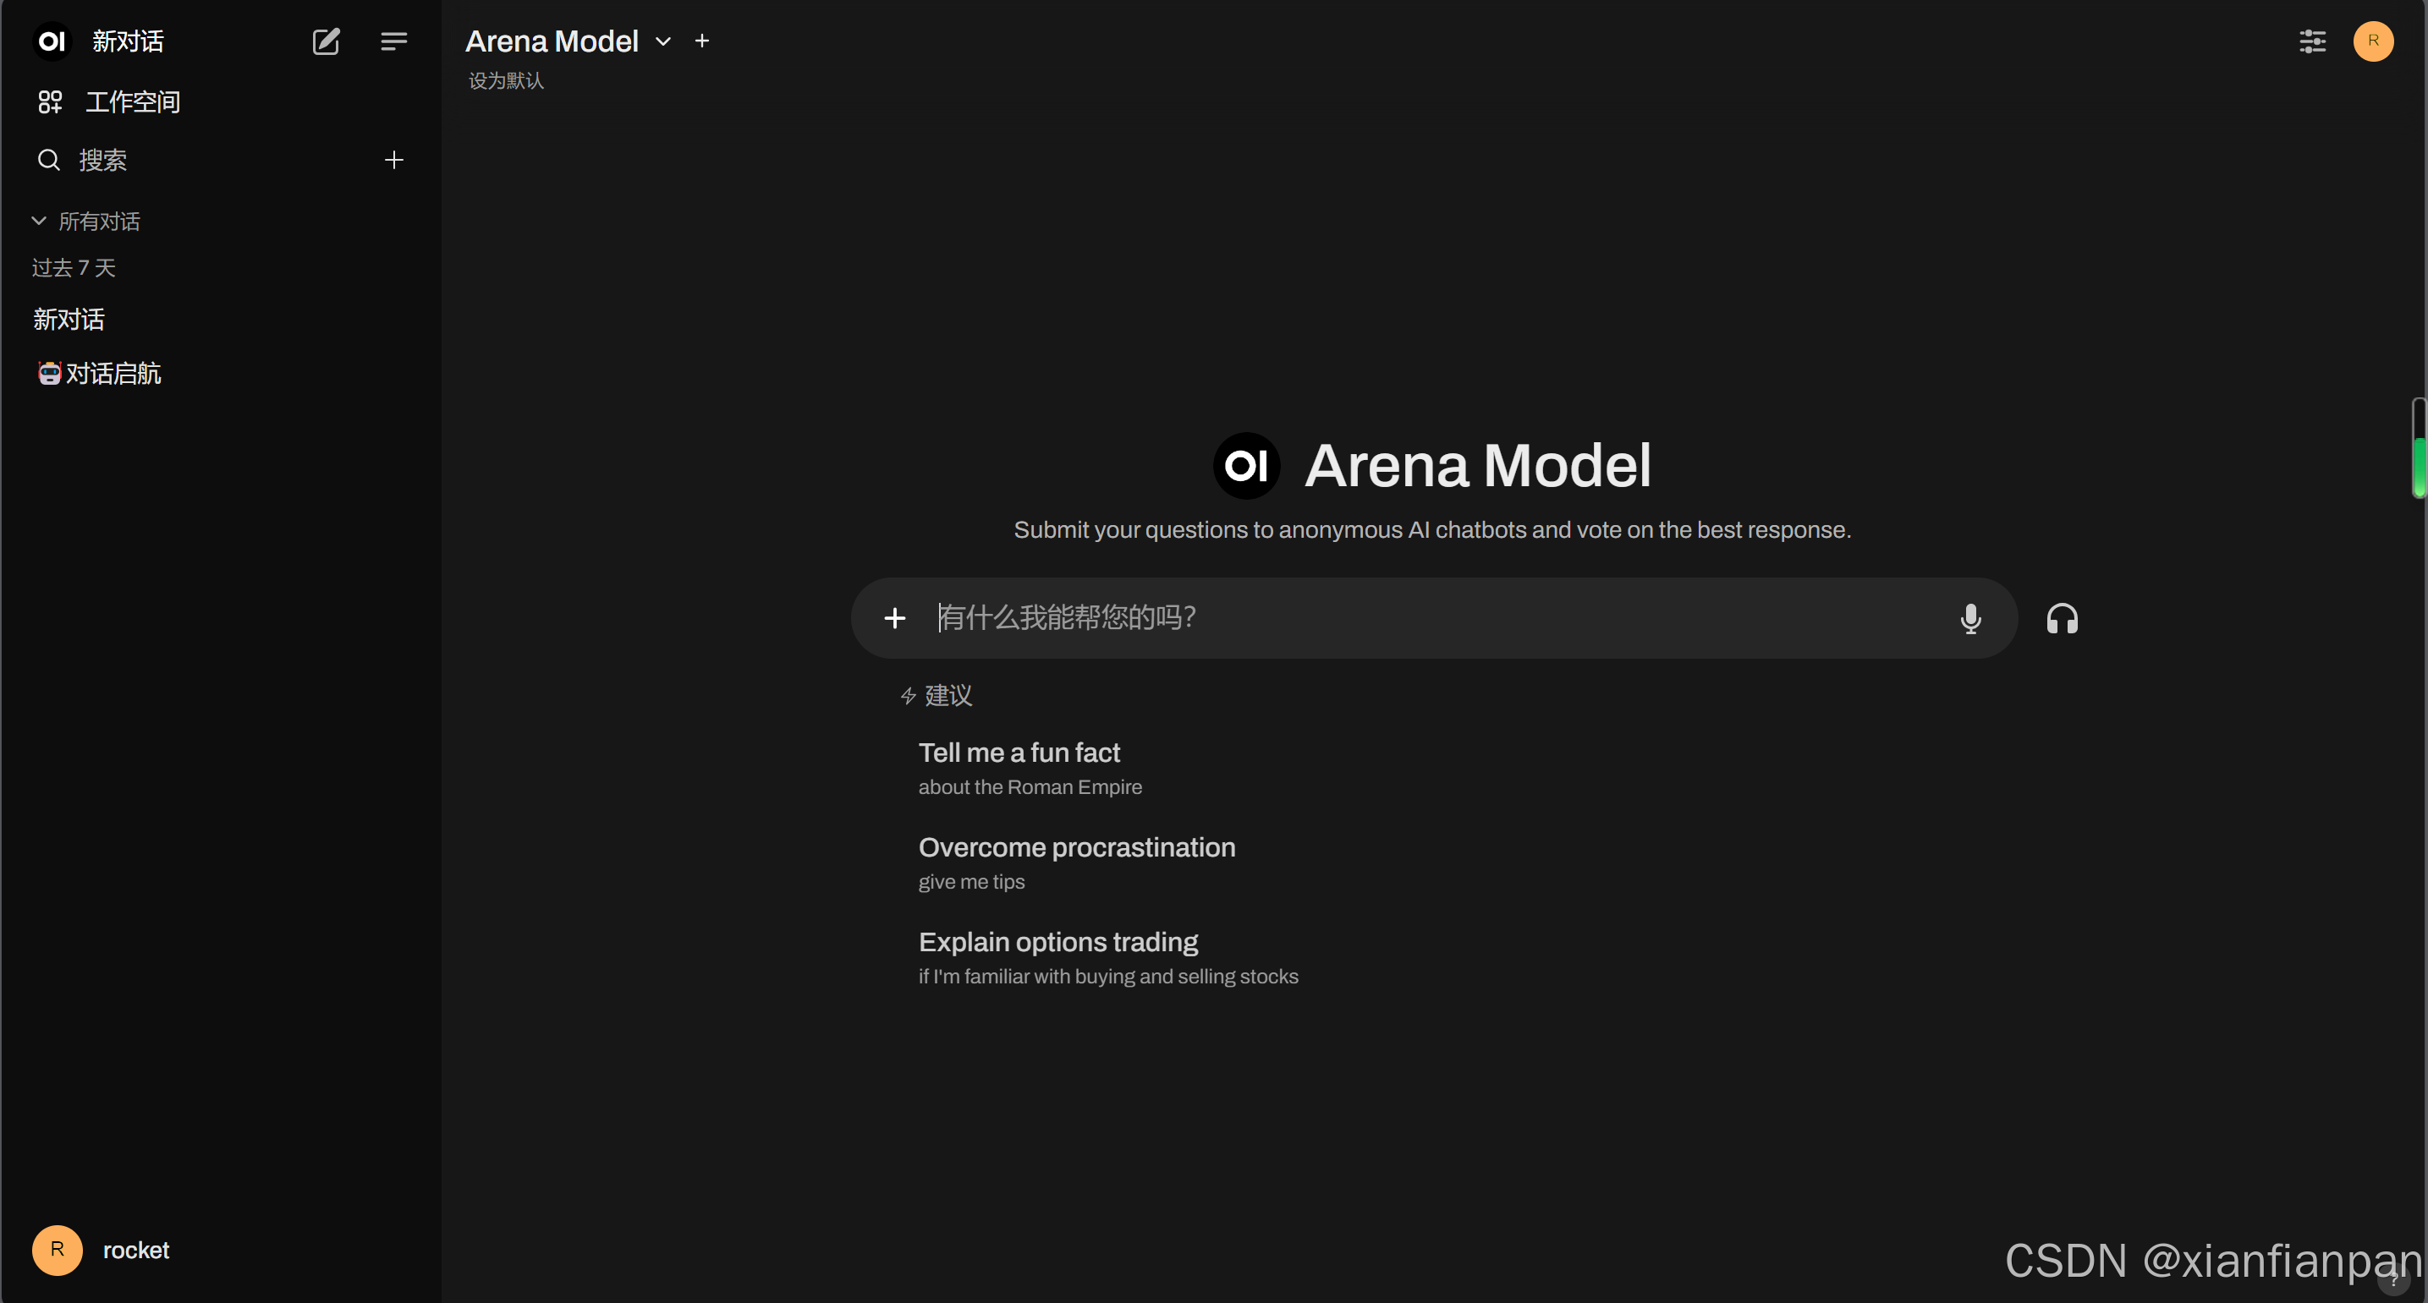2428x1303 pixels.
Task: Click the search magnifier icon in sidebar
Action: pyautogui.click(x=49, y=160)
